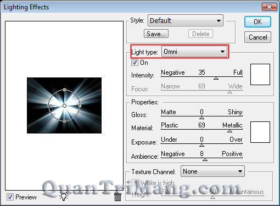Click the right handle of the light circle
Image resolution: width=280 pixels, height=206 pixels.
(x=80, y=105)
